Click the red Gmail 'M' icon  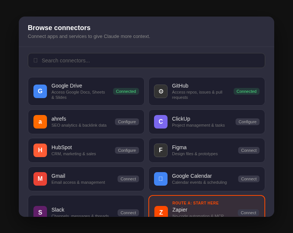(40, 179)
